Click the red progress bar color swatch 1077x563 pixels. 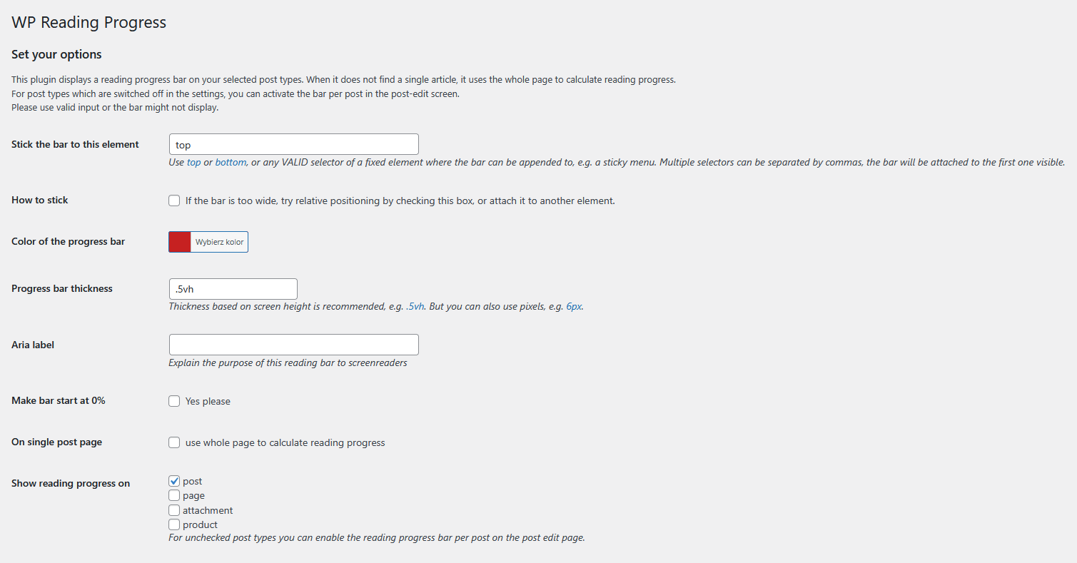pos(180,242)
